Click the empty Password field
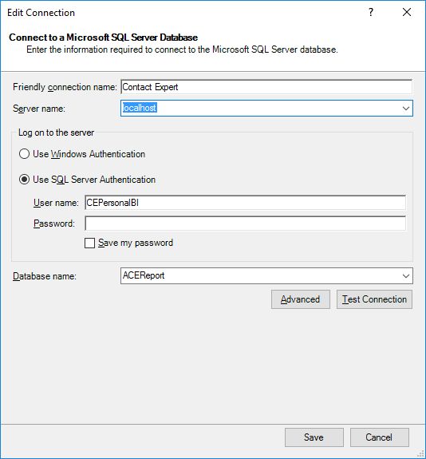Image resolution: width=426 pixels, height=459 pixels. pos(245,224)
